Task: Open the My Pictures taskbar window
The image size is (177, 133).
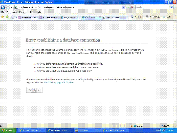Action: pos(87,130)
